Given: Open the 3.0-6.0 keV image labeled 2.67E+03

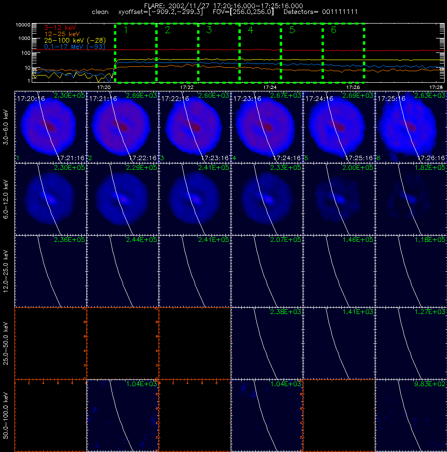Looking at the screenshot, I should pyautogui.click(x=267, y=127).
